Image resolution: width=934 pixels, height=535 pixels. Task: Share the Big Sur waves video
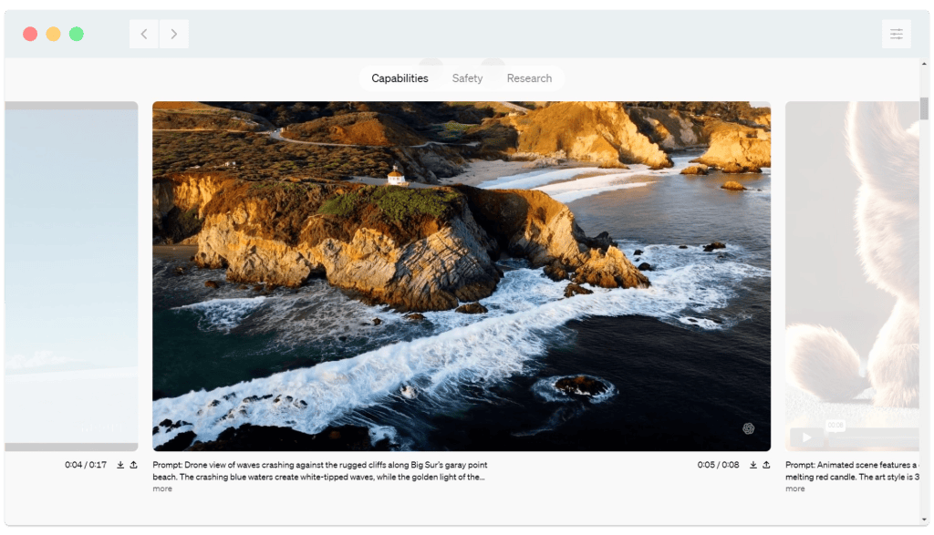coord(766,465)
